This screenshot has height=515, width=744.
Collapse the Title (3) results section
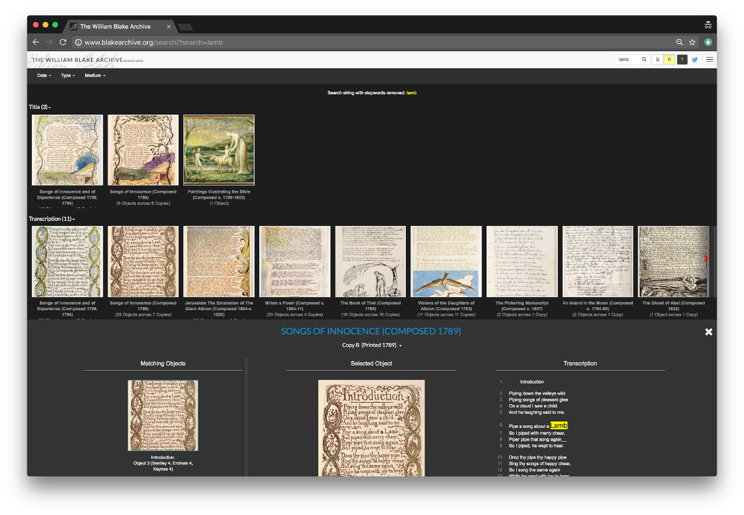coord(40,107)
